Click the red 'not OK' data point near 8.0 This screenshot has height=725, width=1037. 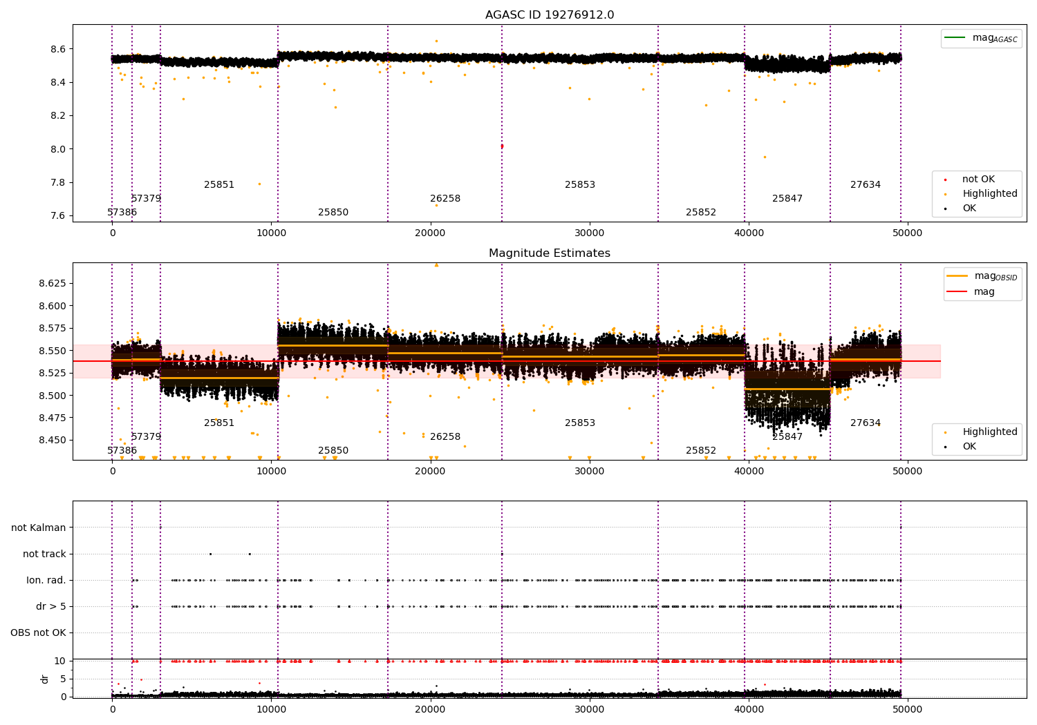tap(502, 146)
